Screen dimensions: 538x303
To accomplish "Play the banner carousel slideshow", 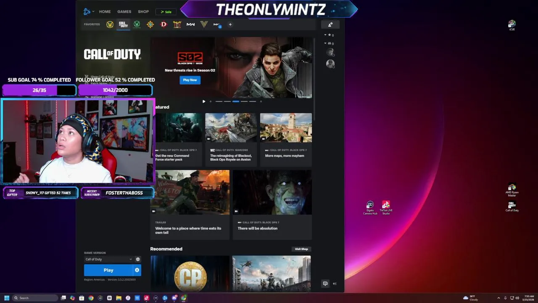I will click(204, 101).
